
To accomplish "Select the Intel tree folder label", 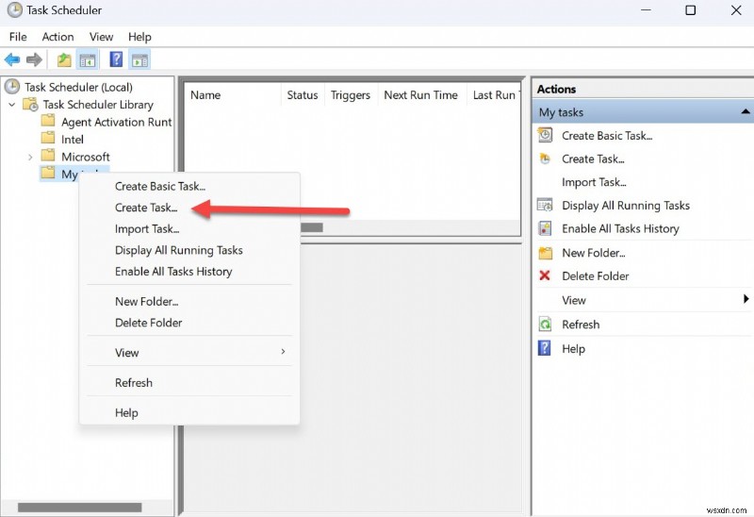I will [x=73, y=139].
